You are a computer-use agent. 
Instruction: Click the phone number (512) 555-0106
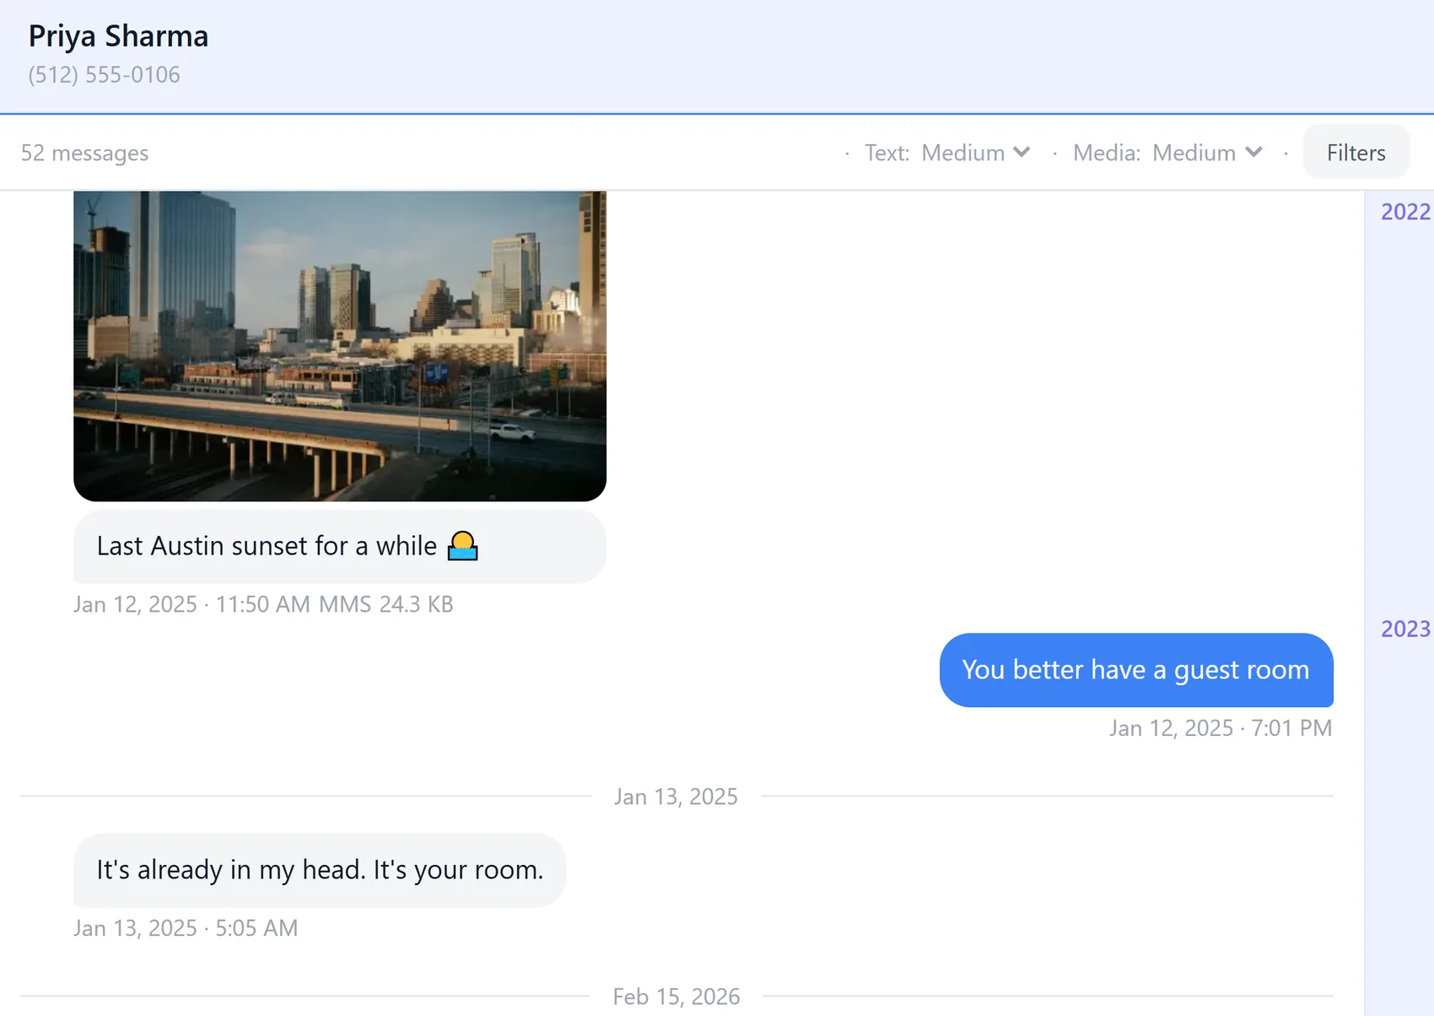tap(104, 75)
